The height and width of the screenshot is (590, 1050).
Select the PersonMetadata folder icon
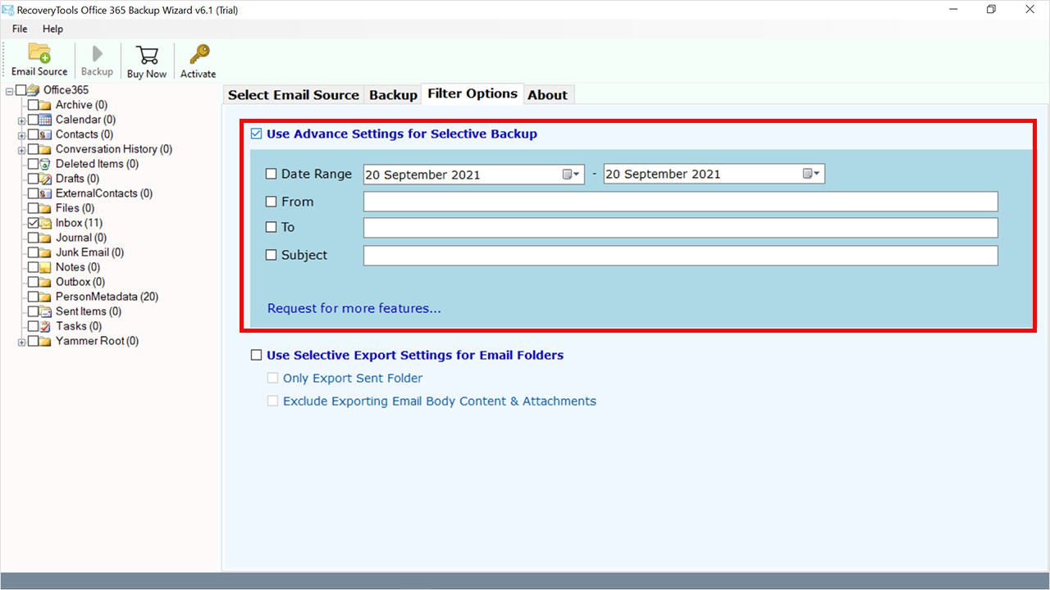pos(46,297)
